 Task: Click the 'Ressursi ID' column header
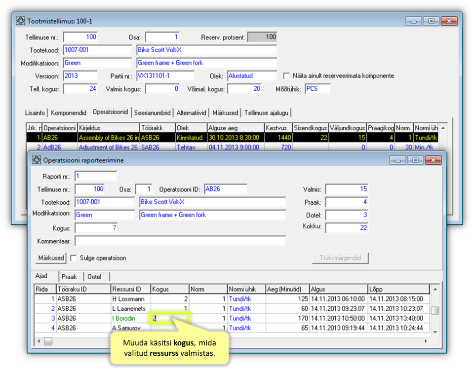(x=131, y=289)
